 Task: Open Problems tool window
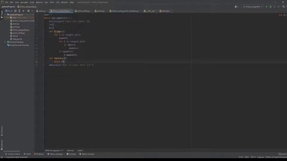point(39,154)
